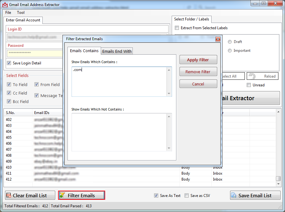Click the Clear Email List button
This screenshot has width=285, height=212.
[x=30, y=195]
